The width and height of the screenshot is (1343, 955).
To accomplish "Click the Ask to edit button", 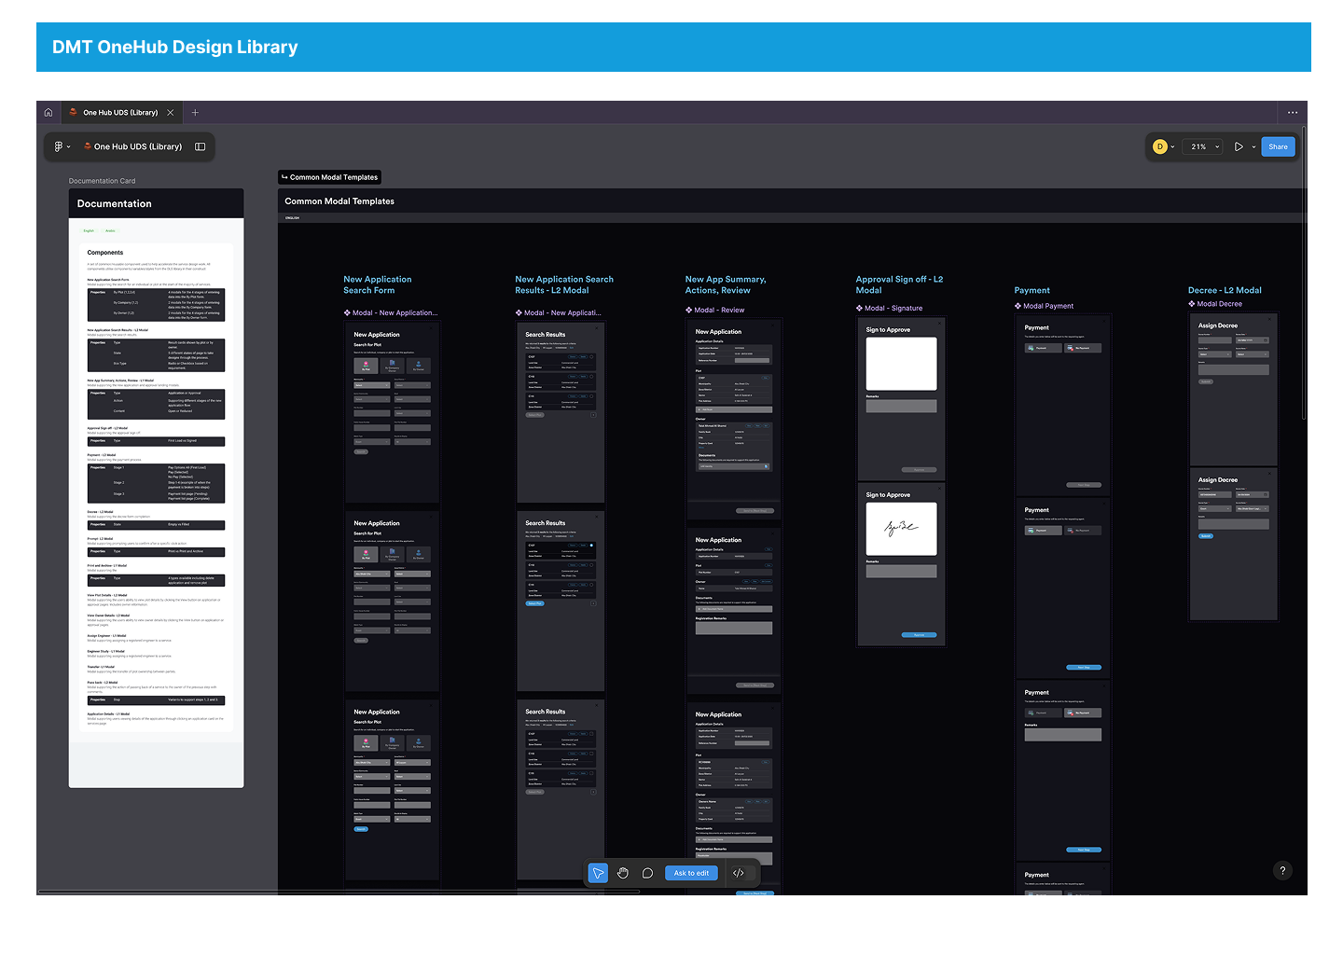I will (x=691, y=873).
